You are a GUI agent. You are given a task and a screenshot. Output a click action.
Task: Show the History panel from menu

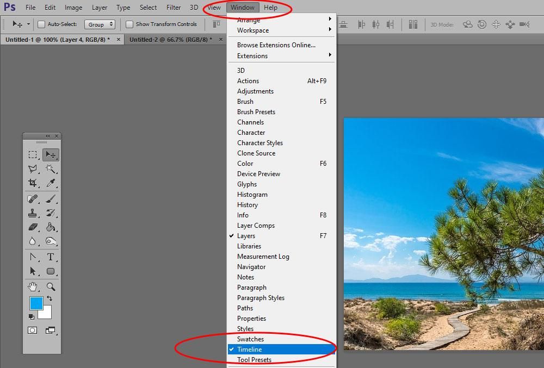tap(281, 205)
